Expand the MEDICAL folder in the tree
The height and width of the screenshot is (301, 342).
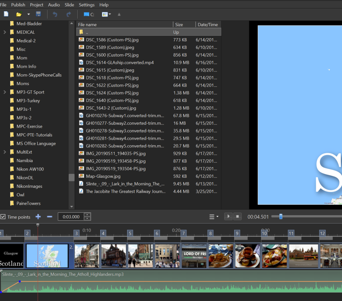[x=5, y=32]
